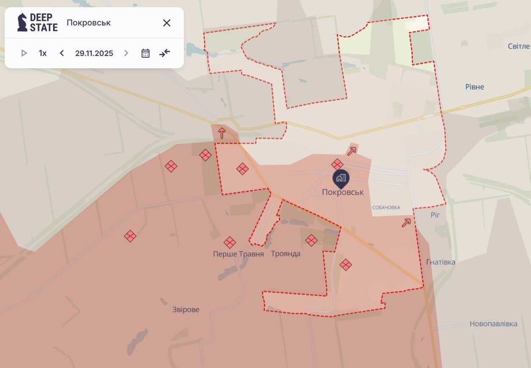Click the attack arrow northeast of Покровськ
The height and width of the screenshot is (368, 531).
(x=351, y=151)
